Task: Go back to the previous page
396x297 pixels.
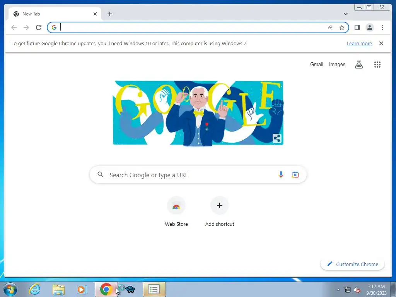Action: pos(14,27)
